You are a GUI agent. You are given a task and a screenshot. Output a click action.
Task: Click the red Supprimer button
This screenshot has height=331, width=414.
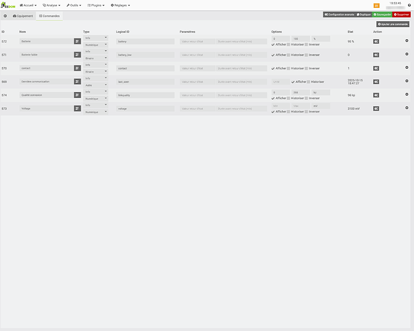pos(401,15)
